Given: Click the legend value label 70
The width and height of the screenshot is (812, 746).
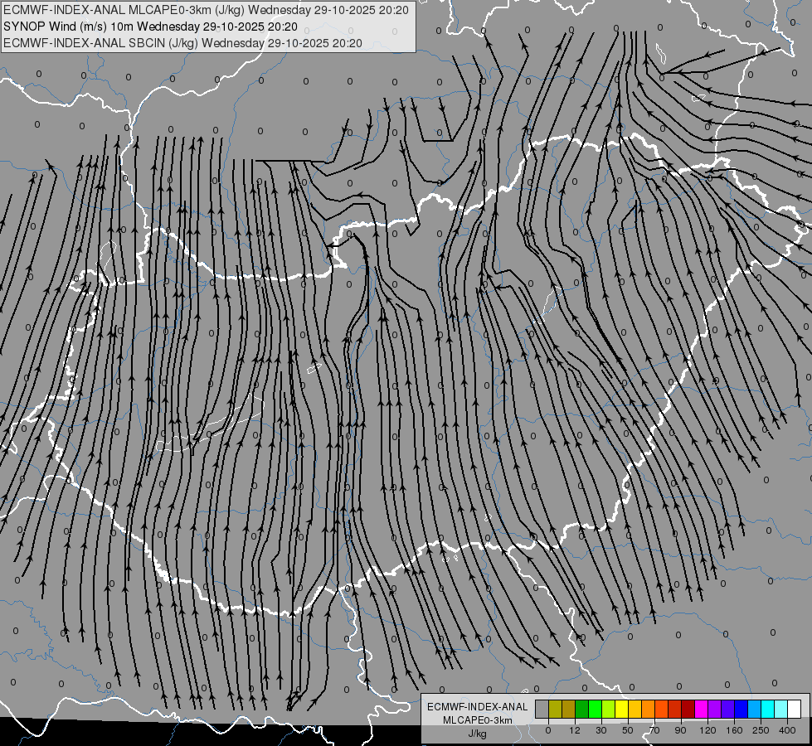Looking at the screenshot, I should (654, 730).
